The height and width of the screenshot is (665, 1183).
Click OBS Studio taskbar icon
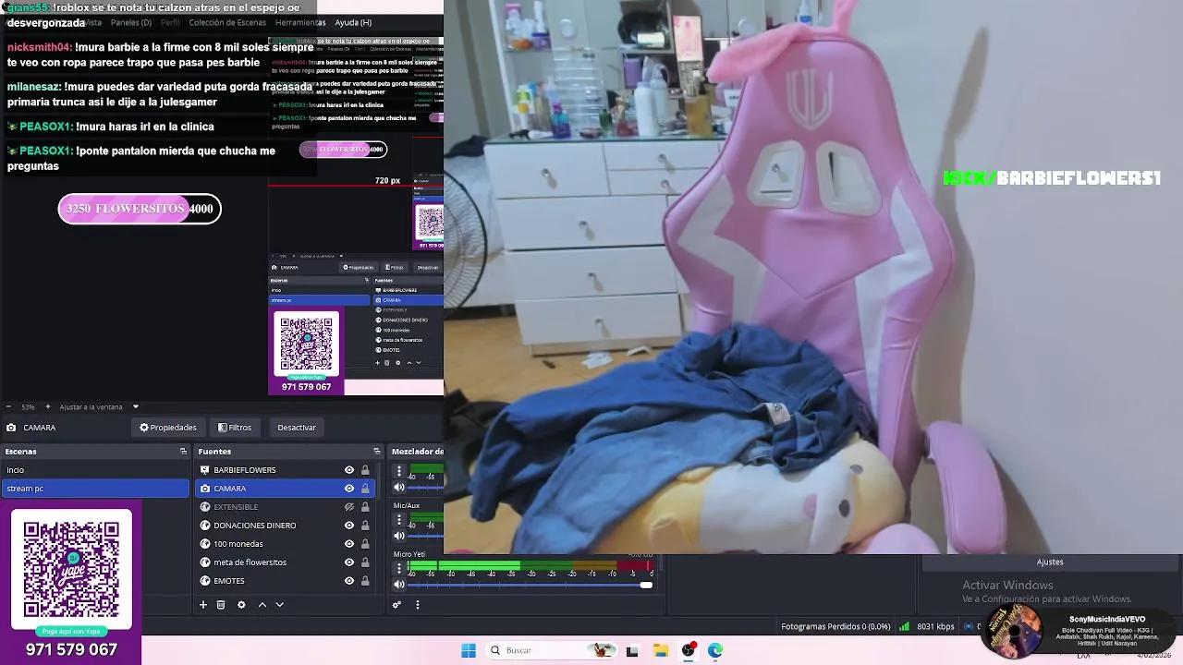click(689, 650)
